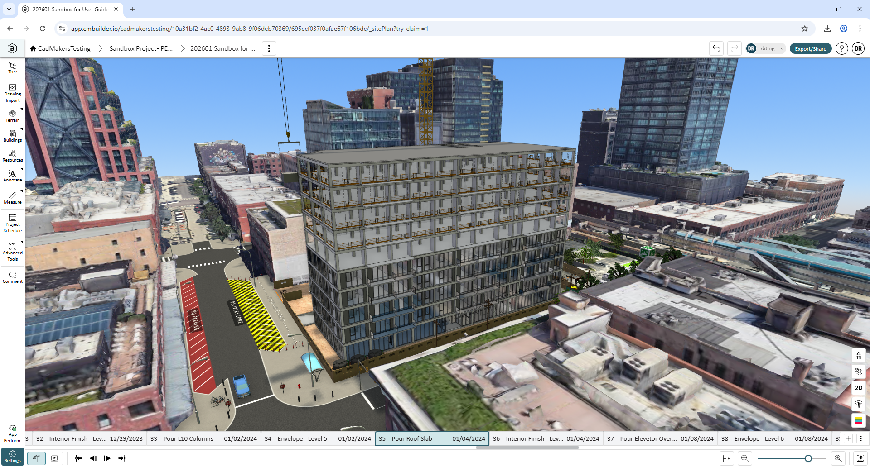Open the Tree panel
This screenshot has width=870, height=467.
pos(13,68)
